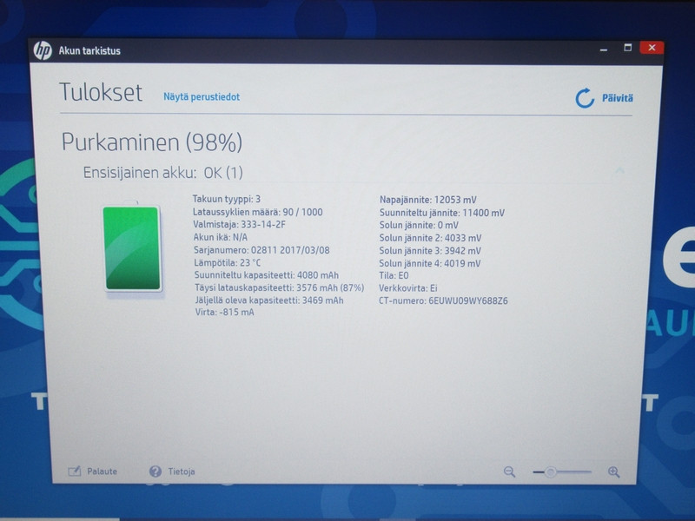695x521 pixels.
Task: Select Napajännite: 12053 mV text
Action: click(x=428, y=200)
